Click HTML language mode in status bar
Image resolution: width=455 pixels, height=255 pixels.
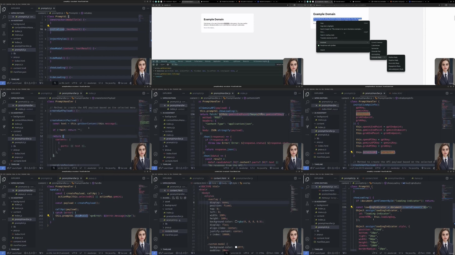click(262, 253)
